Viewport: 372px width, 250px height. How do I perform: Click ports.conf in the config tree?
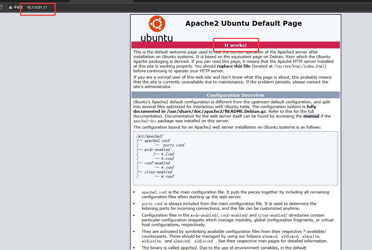174,145
